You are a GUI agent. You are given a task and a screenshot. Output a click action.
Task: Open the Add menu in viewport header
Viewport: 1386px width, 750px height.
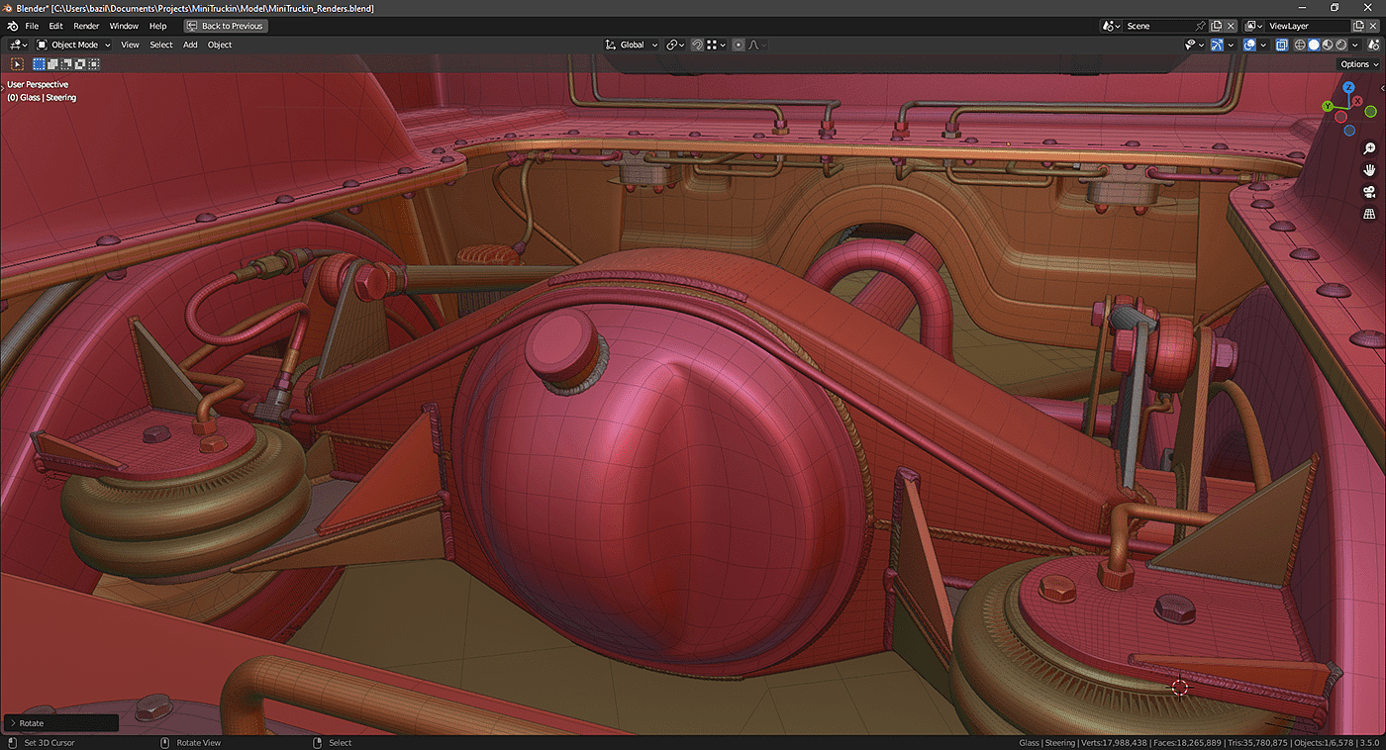coord(190,45)
